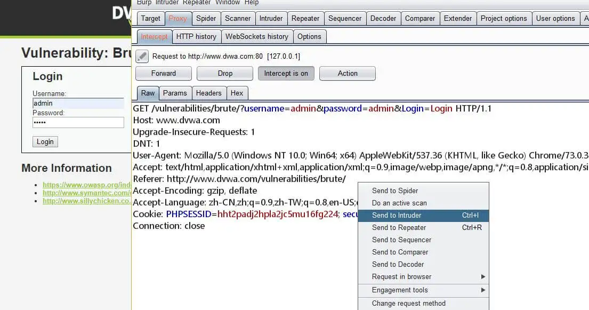589x310 pixels.
Task: Toggle the Intercept is on button
Action: (x=286, y=73)
